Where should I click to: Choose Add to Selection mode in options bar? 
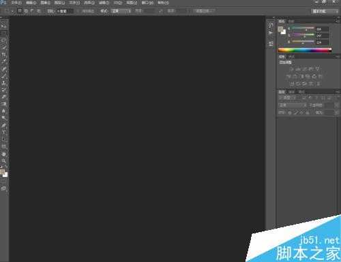pos(26,11)
